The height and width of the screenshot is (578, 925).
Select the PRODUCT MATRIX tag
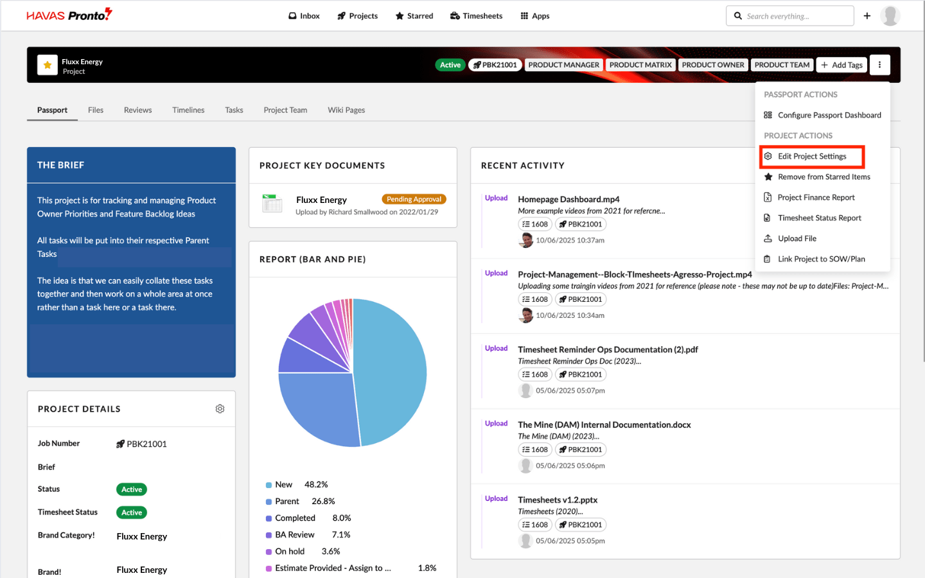640,65
